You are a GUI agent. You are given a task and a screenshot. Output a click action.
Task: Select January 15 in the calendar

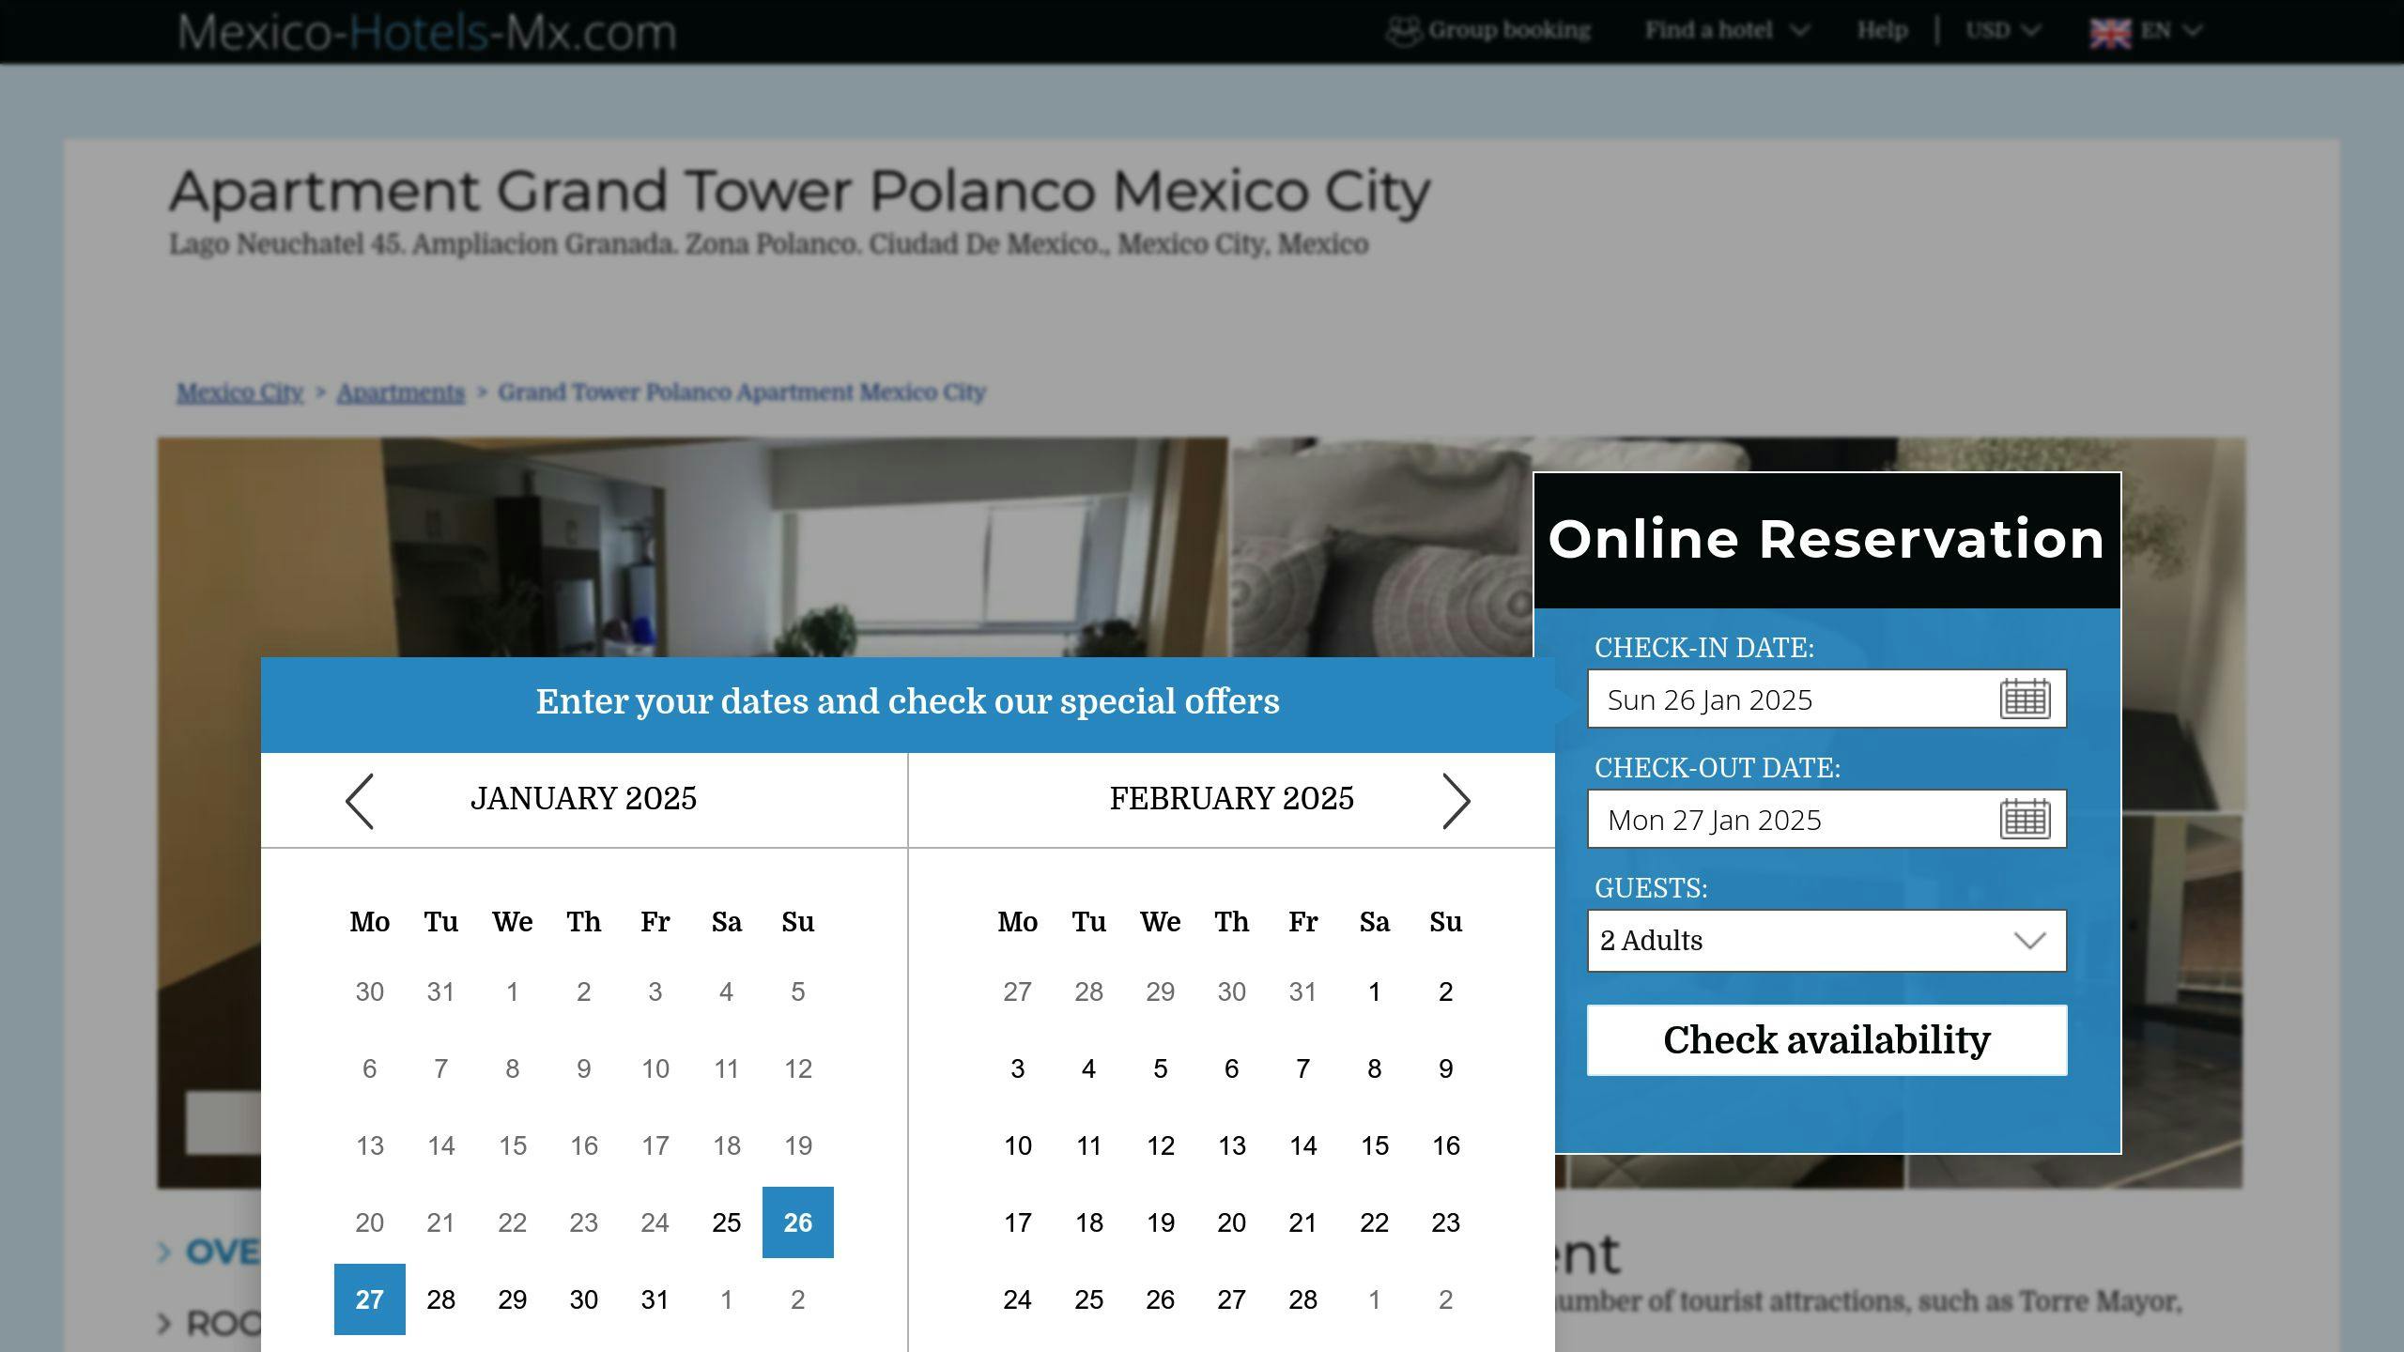point(513,1145)
